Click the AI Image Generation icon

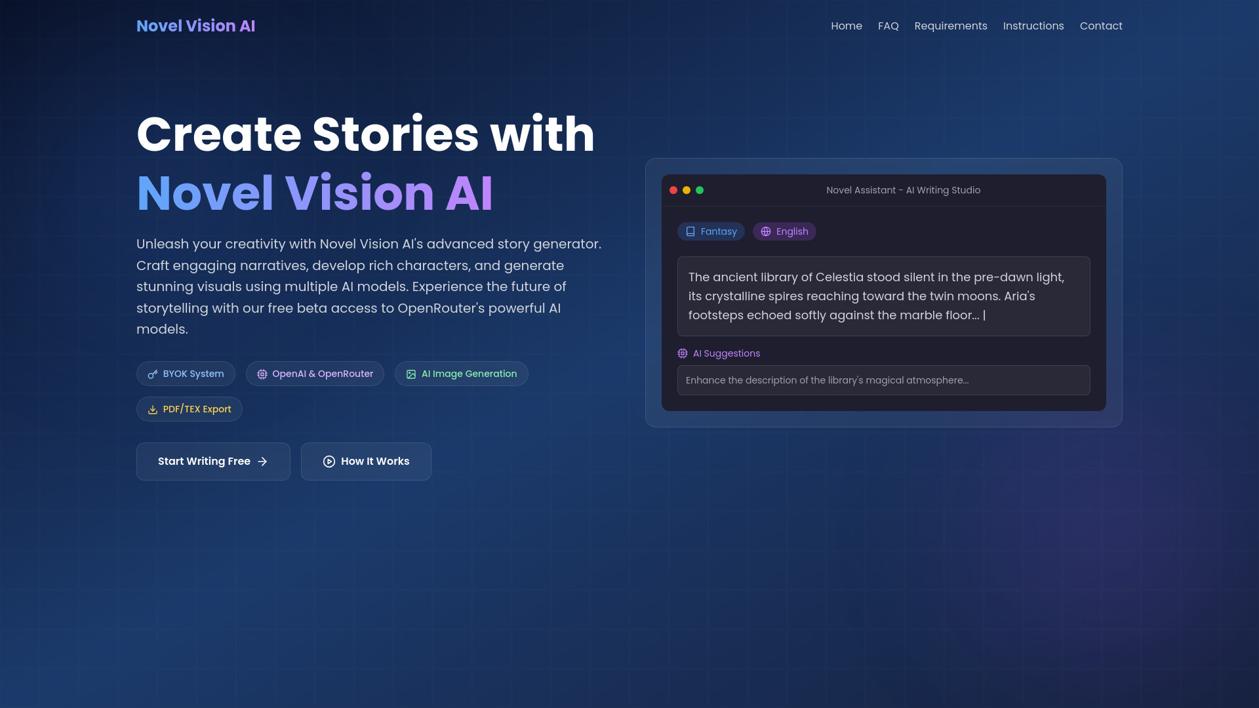pyautogui.click(x=410, y=374)
